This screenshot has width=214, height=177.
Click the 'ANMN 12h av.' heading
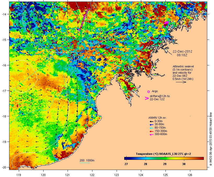click(157, 118)
